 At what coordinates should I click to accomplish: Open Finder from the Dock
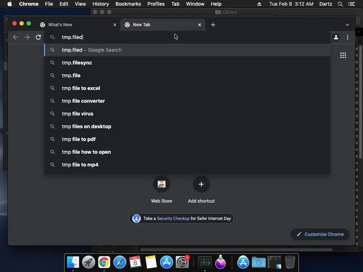pyautogui.click(x=73, y=262)
